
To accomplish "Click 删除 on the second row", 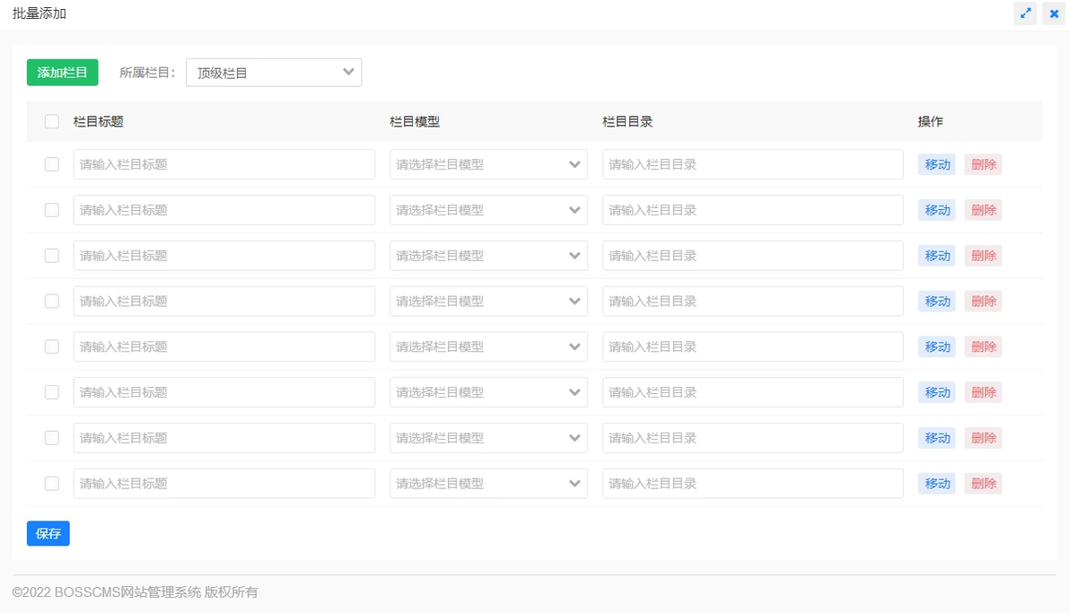I will point(983,209).
